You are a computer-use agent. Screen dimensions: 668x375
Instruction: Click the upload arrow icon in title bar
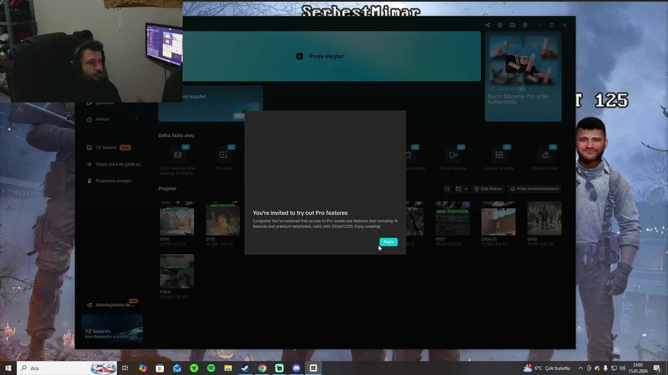point(500,25)
